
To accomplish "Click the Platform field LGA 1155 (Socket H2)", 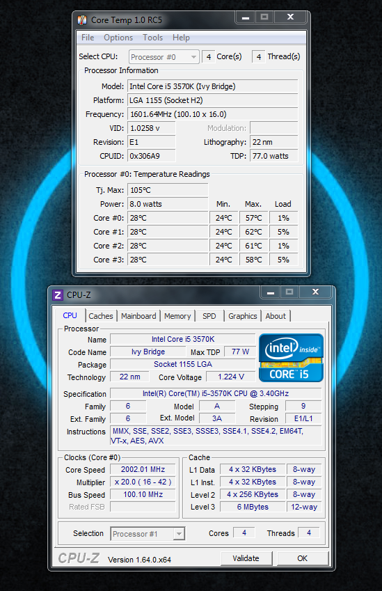I will click(x=212, y=100).
